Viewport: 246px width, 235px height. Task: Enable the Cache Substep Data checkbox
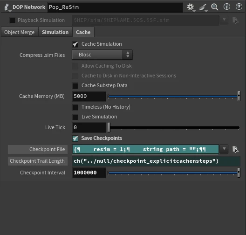click(x=75, y=86)
